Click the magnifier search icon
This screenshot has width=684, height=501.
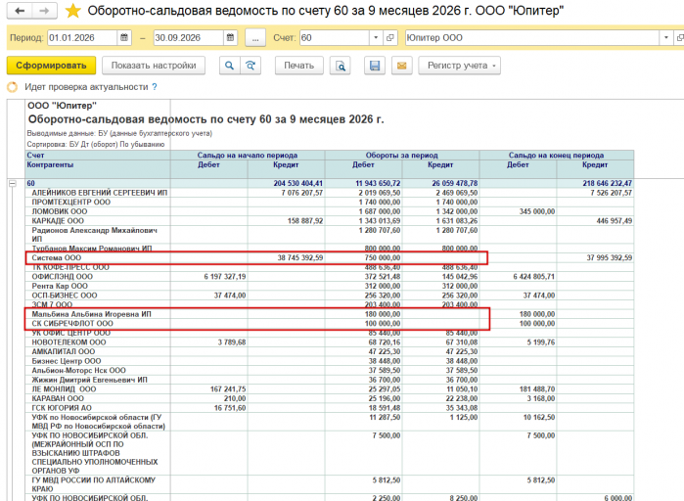[229, 66]
